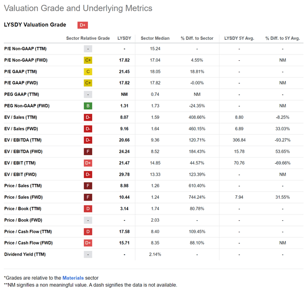Click the D grade badge for Price / Cash Flow (TTM)
Image resolution: width=306 pixels, height=293 pixels.
(88, 232)
